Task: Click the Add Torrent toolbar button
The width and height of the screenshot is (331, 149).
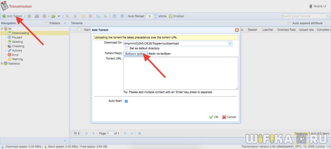Action: coord(12,16)
